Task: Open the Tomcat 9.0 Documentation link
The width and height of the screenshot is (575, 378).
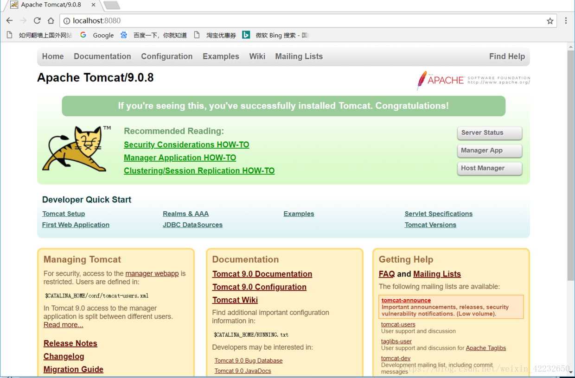Action: coord(262,274)
